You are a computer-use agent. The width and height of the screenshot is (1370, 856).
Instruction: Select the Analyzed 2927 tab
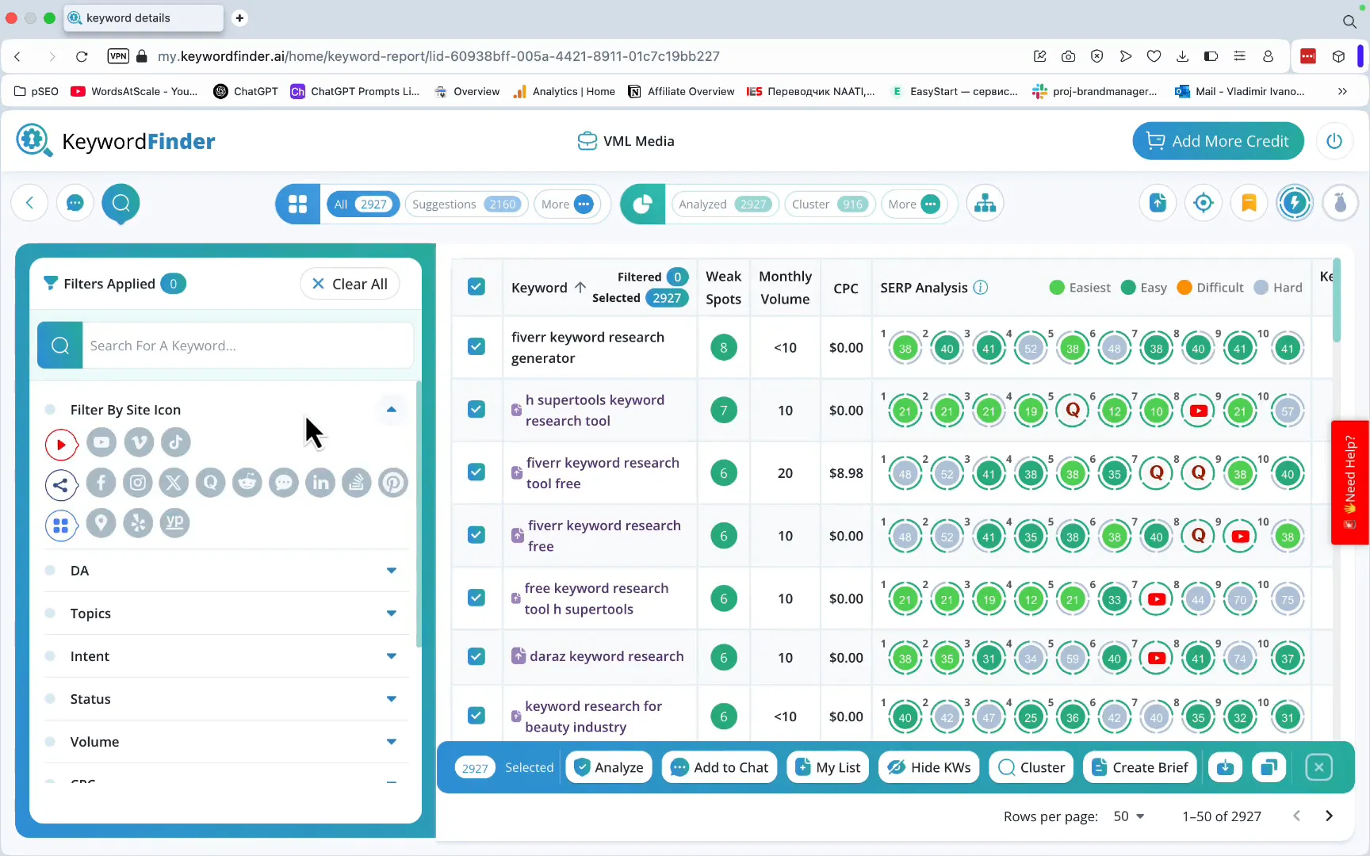pyautogui.click(x=725, y=204)
